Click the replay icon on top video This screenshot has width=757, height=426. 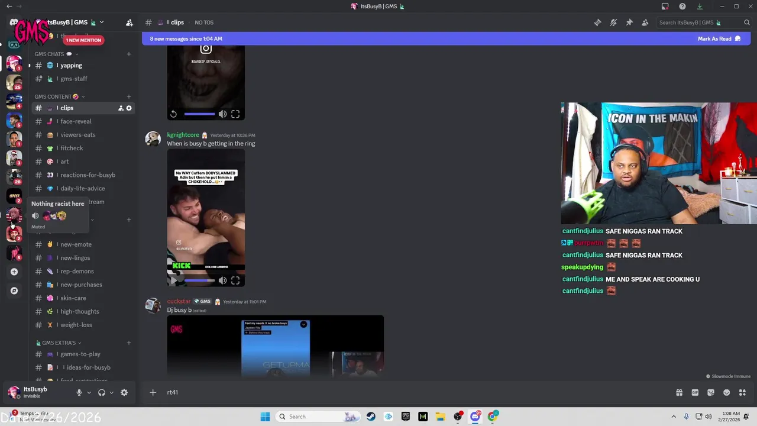(x=173, y=114)
